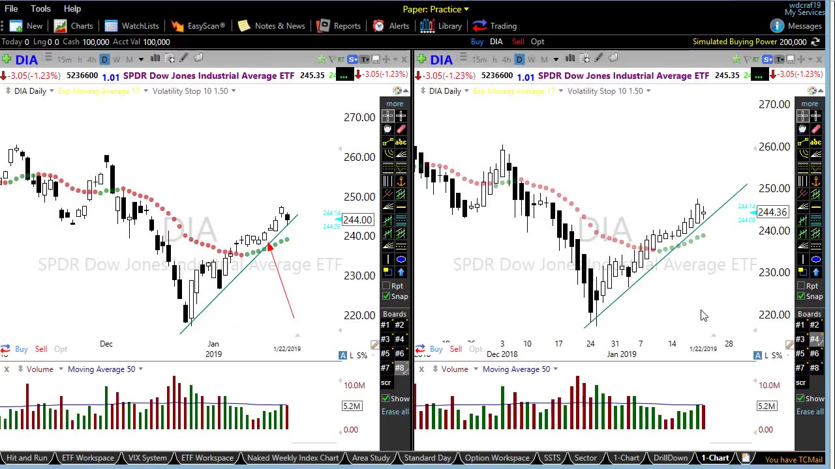Select the hand pan tool in left chart drawing palette
The image size is (835, 469).
[387, 129]
